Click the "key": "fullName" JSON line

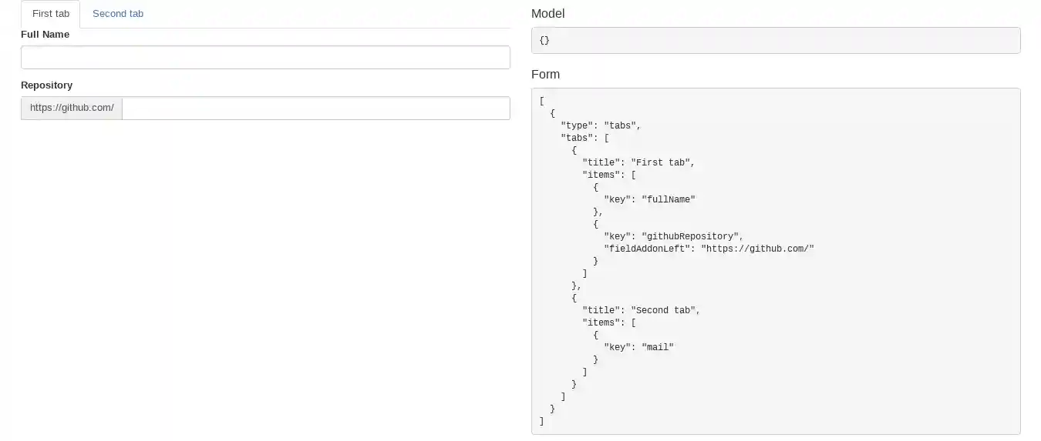[649, 199]
